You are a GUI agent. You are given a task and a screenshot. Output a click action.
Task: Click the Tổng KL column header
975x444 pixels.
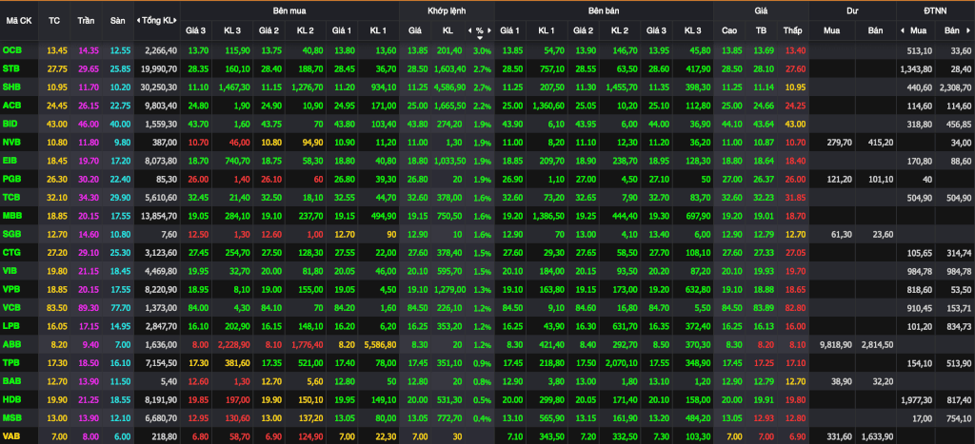[156, 21]
